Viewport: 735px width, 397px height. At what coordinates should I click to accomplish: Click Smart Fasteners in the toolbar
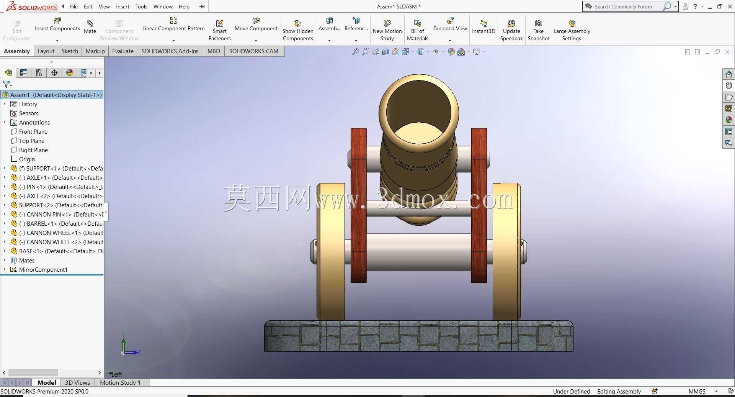coord(220,30)
